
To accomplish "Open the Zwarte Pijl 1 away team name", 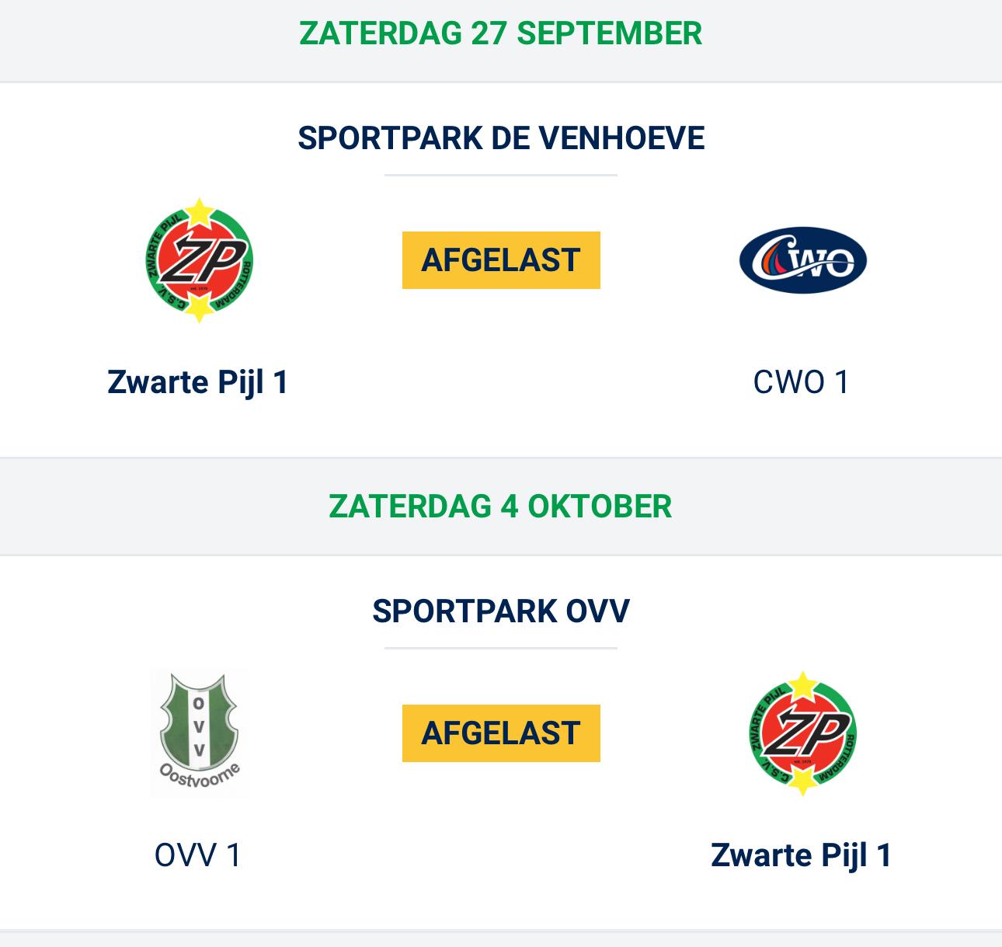I will click(x=802, y=855).
